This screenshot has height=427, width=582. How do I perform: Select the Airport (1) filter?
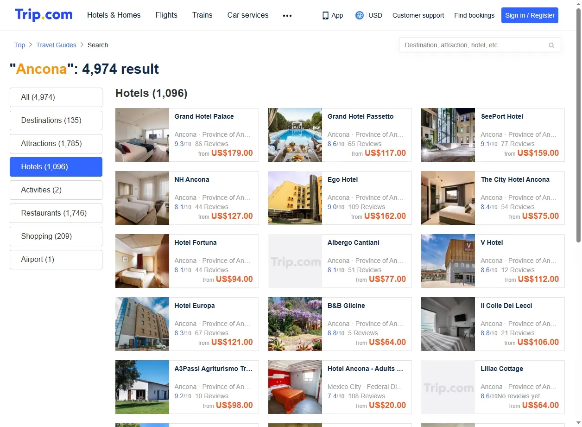click(x=56, y=260)
